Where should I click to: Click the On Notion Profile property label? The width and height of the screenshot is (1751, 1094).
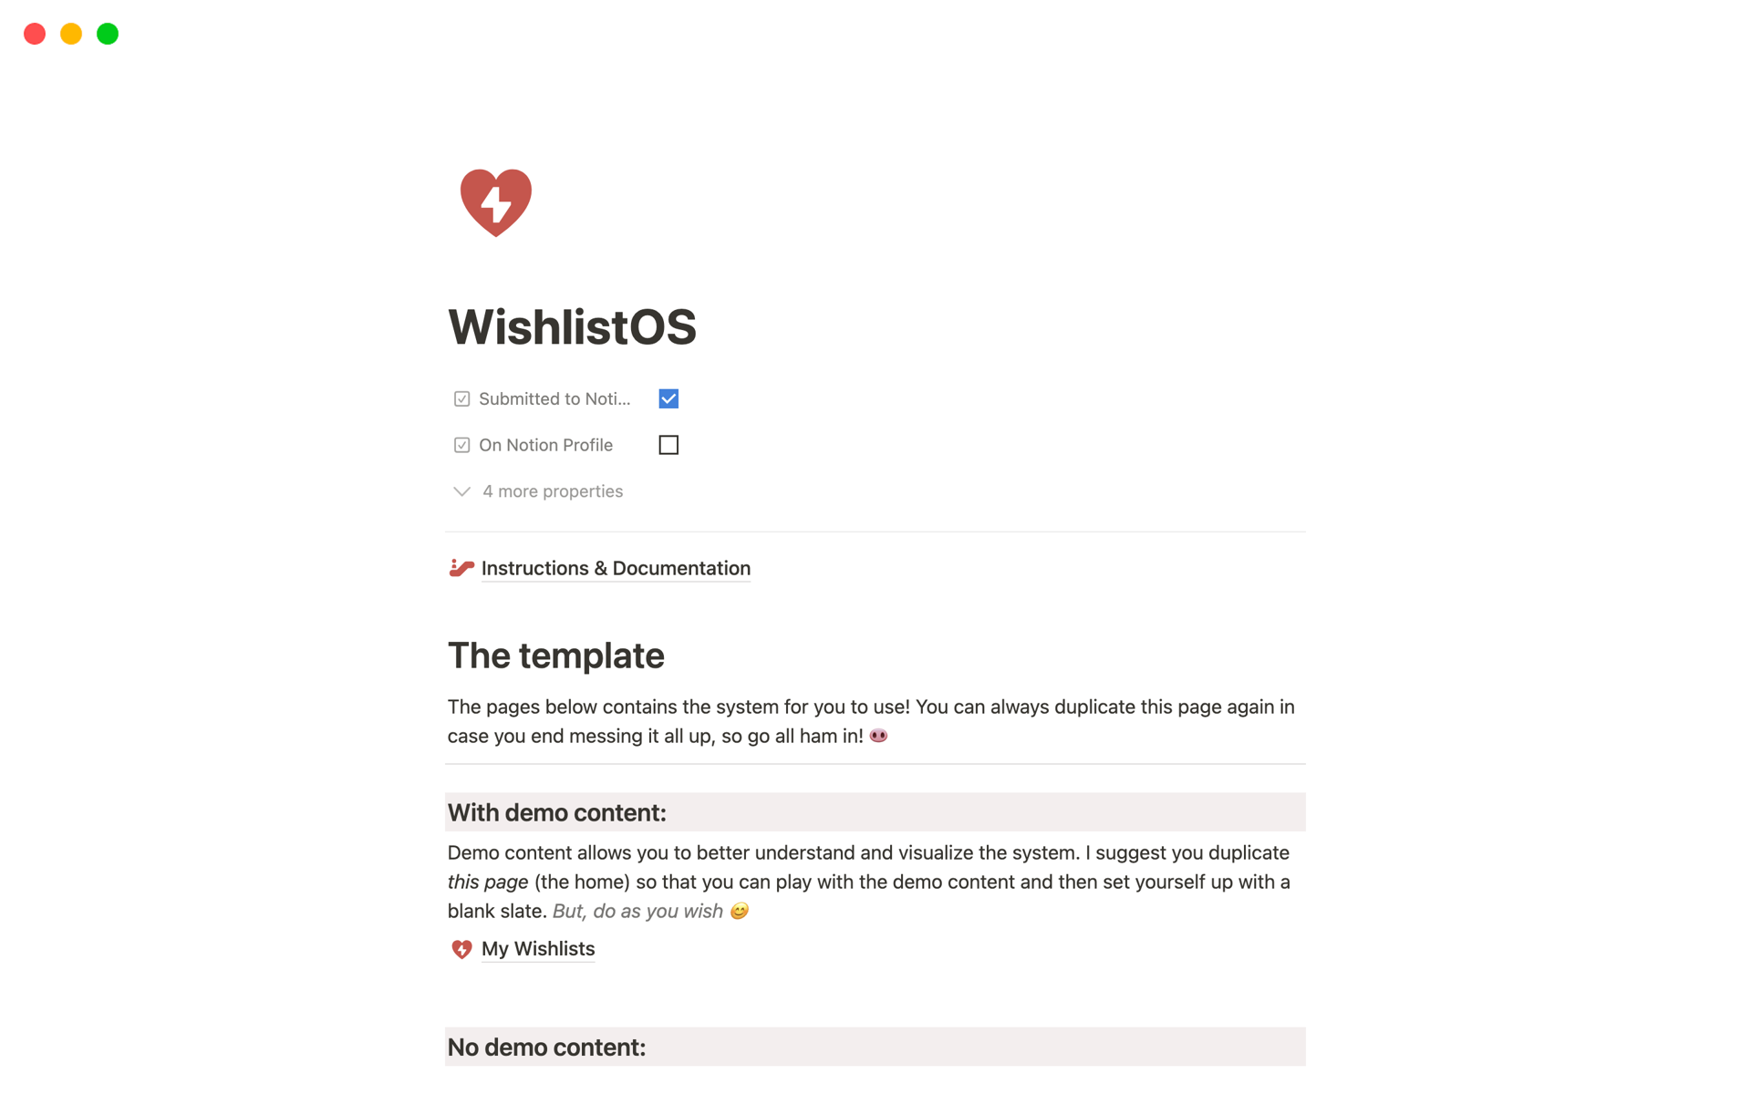546,444
